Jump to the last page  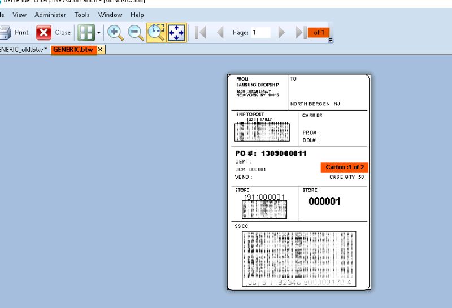pos(301,33)
